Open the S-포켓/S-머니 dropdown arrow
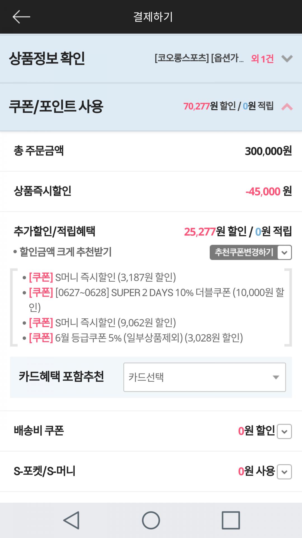Viewport: 302px width, 538px height. 284,472
